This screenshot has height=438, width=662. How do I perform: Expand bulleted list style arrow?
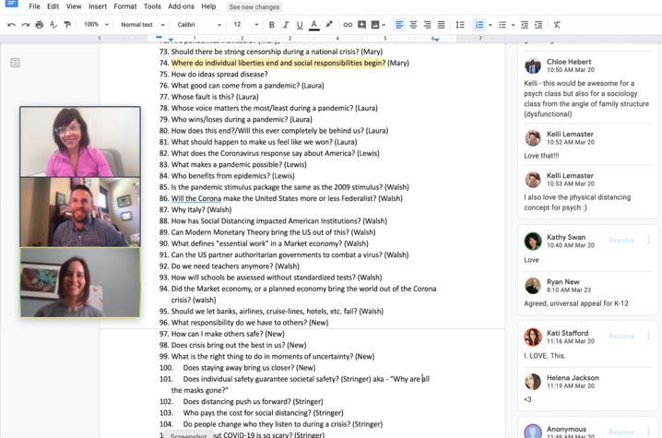(x=513, y=25)
